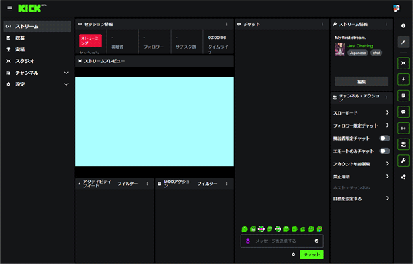Image resolution: width=413 pixels, height=264 pixels.
Task: Open the アクティビティフィード panel three-dot menu
Action: tap(147, 184)
